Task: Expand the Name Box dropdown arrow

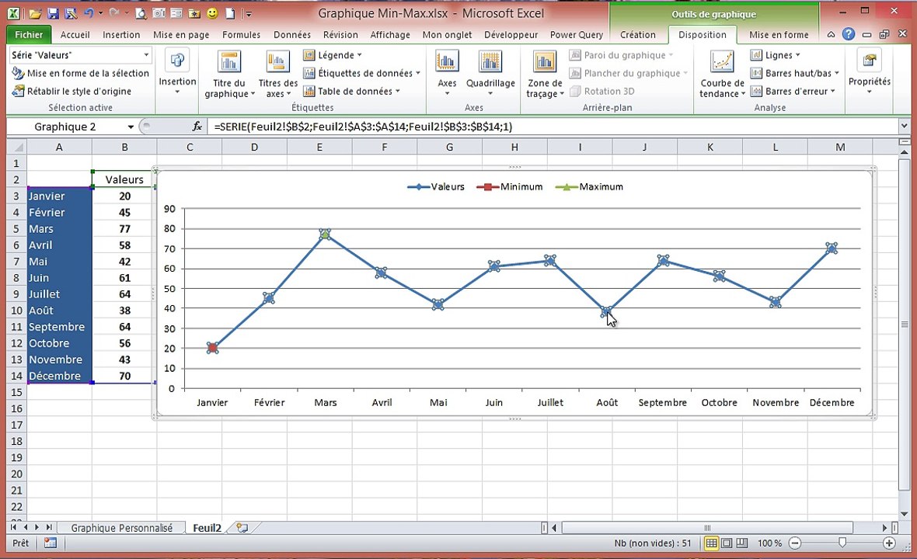Action: click(x=131, y=127)
